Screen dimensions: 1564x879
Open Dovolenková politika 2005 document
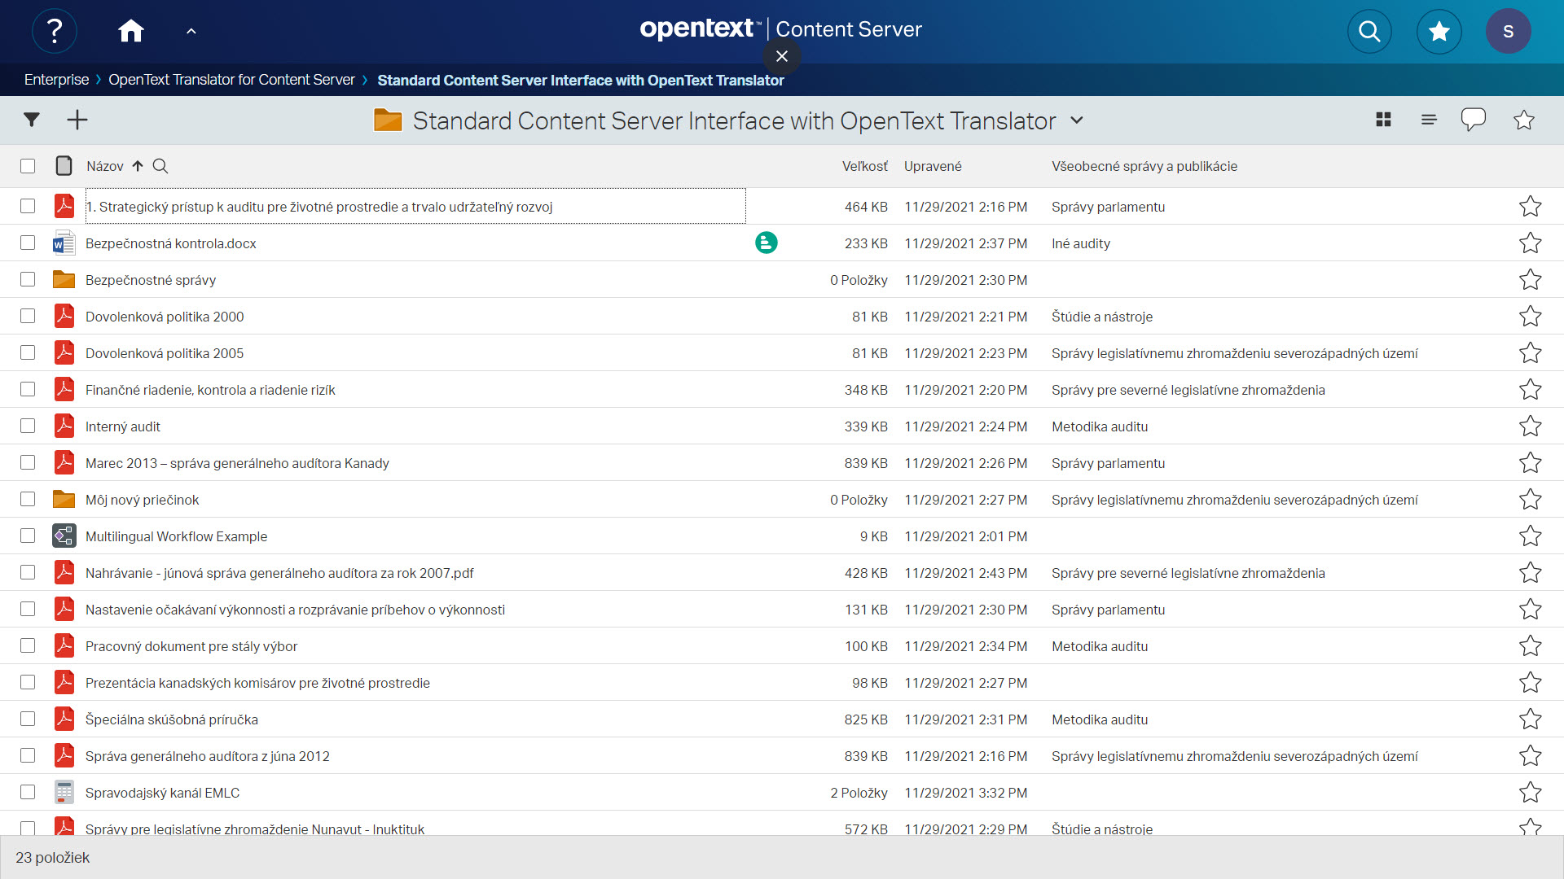[x=165, y=353]
